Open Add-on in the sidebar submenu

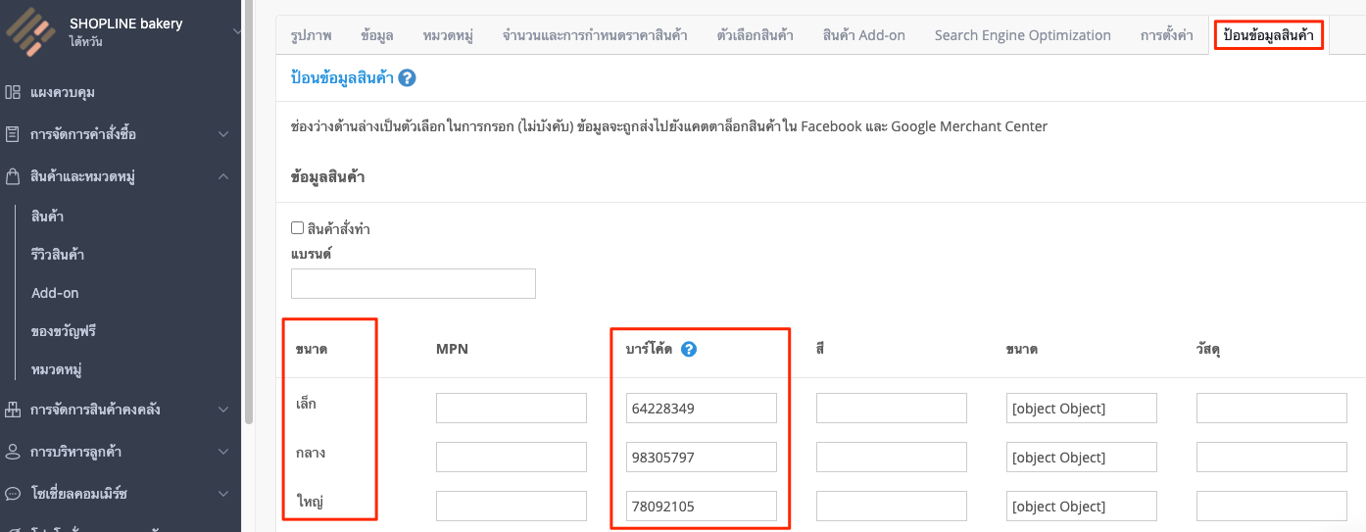pyautogui.click(x=55, y=293)
